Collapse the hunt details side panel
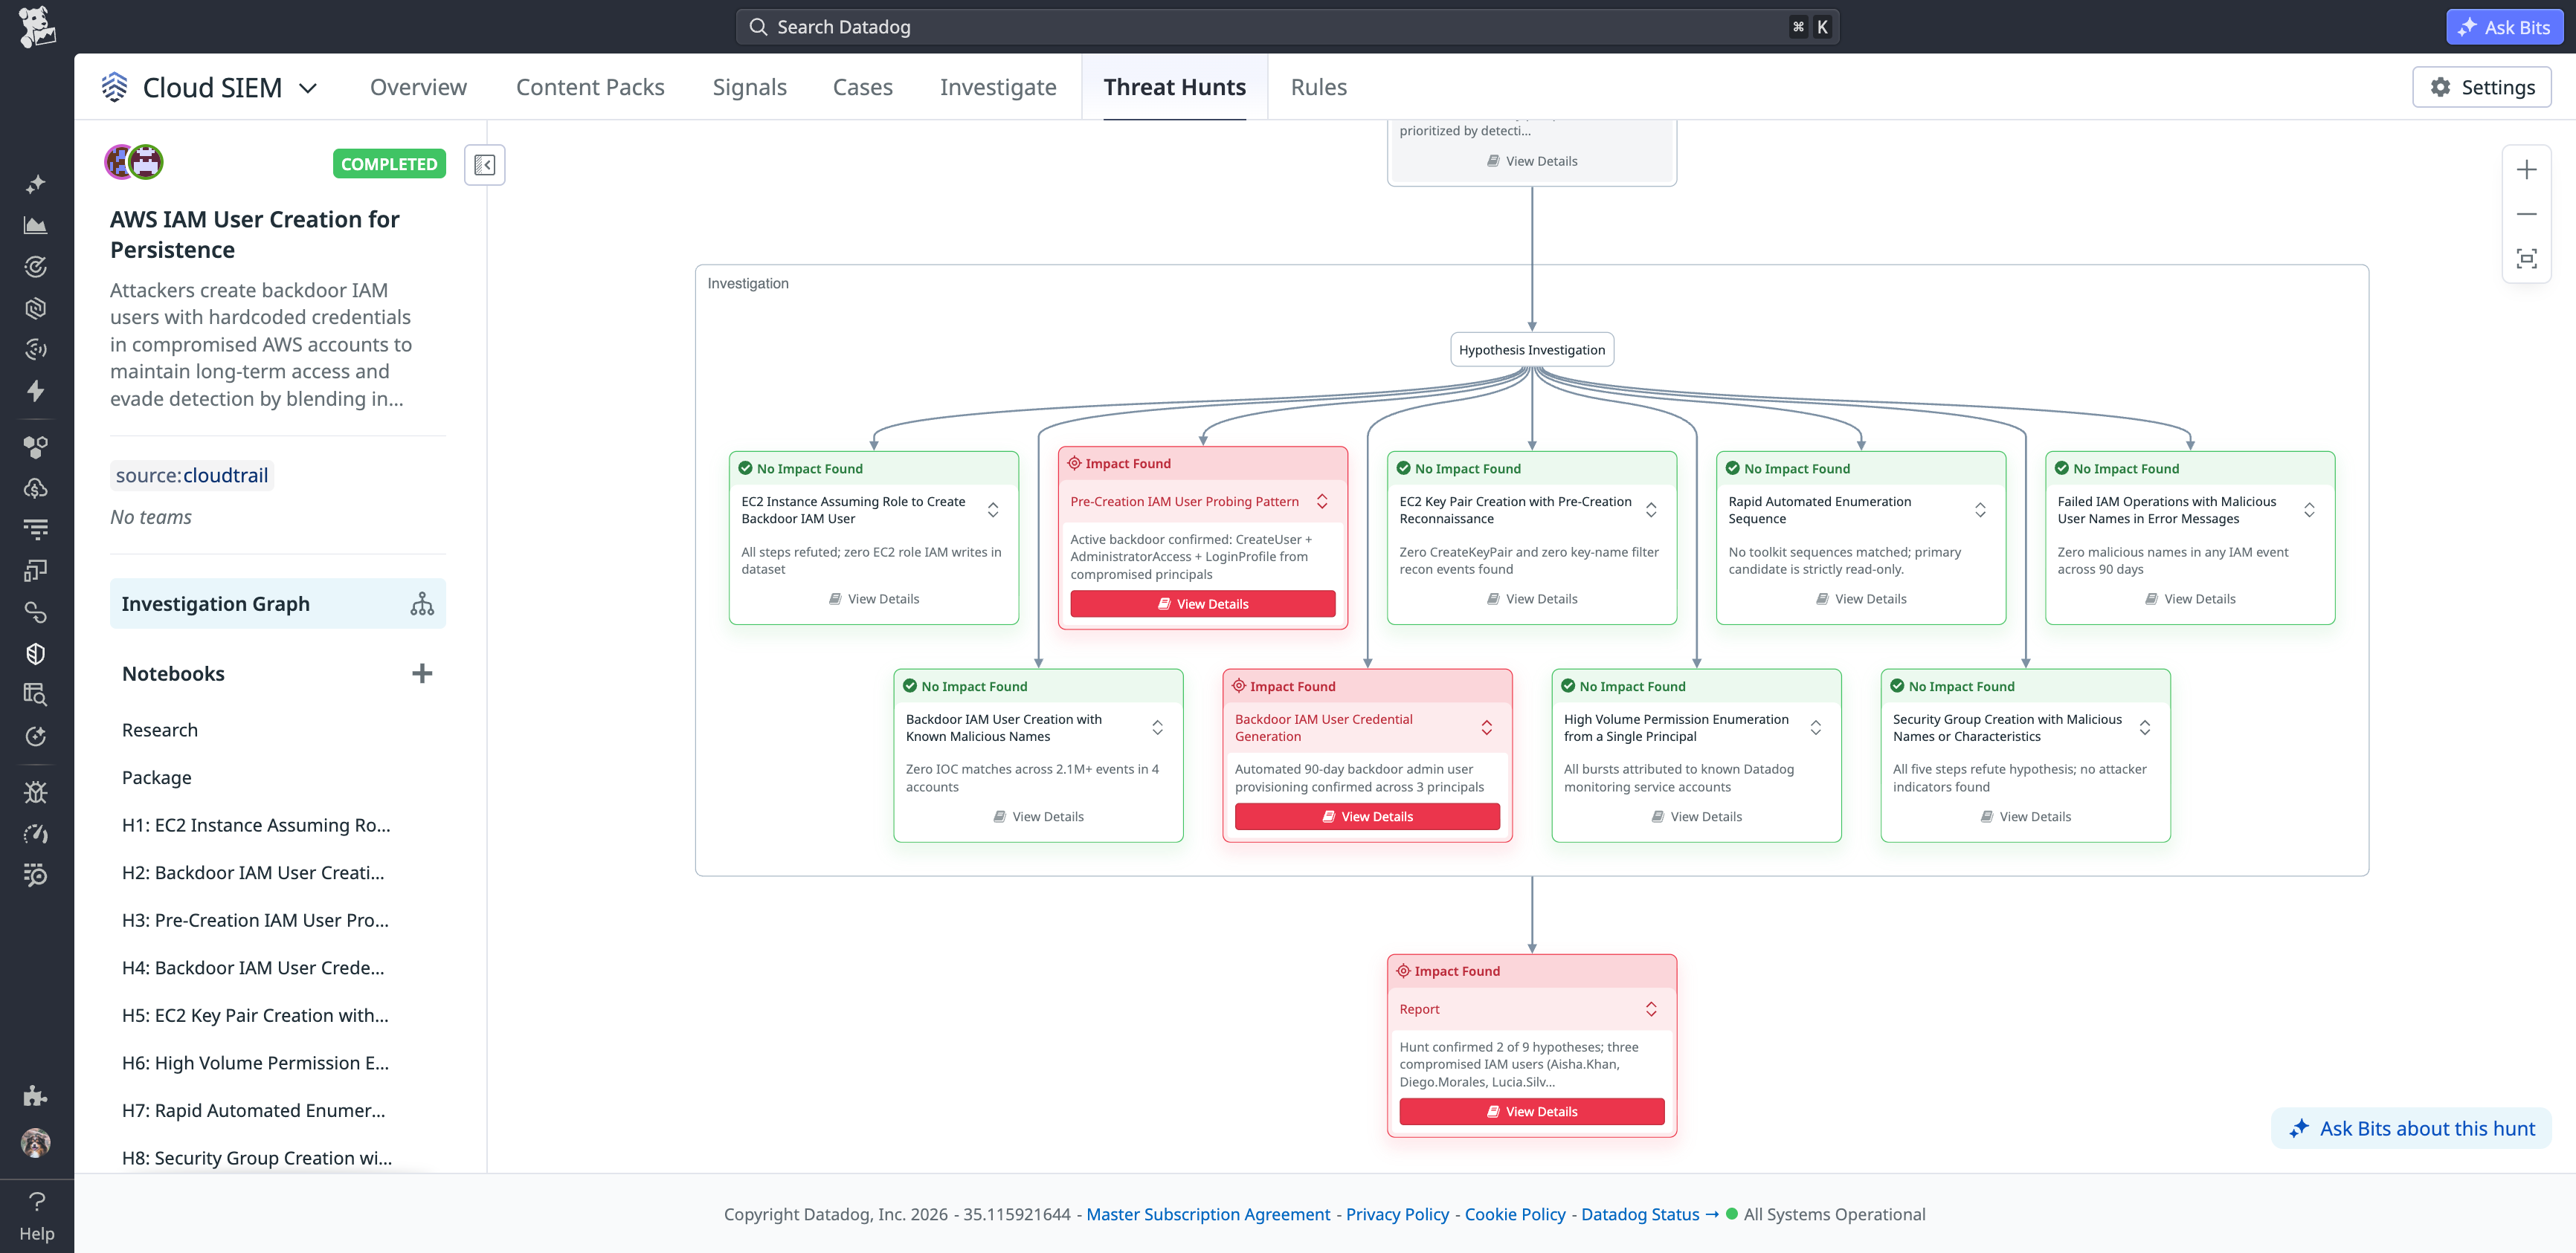Viewport: 2576px width, 1253px height. coord(485,165)
